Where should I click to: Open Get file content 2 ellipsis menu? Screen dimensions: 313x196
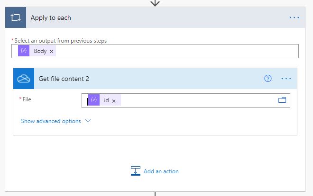(286, 79)
